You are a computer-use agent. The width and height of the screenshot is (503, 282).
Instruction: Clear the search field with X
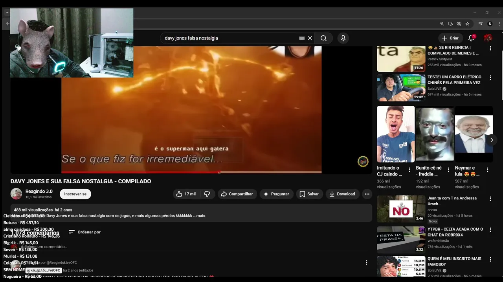[310, 38]
